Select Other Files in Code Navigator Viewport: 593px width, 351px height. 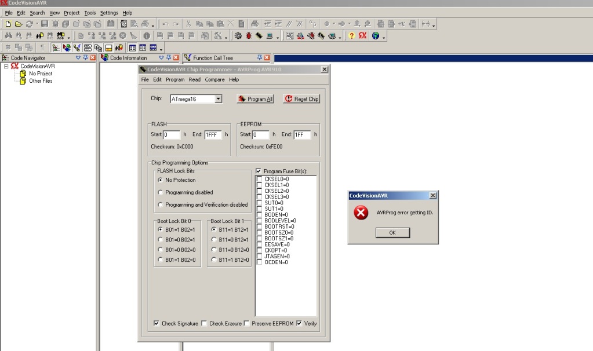point(41,81)
